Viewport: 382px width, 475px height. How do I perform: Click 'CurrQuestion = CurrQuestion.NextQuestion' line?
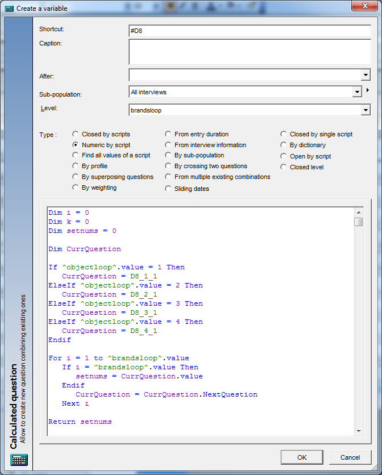click(x=167, y=394)
